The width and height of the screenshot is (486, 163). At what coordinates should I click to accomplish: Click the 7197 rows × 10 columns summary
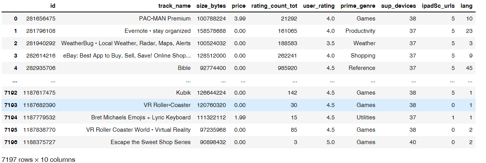[x=38, y=160]
